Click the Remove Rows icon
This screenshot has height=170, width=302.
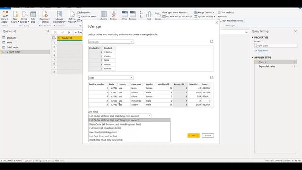click(133, 14)
